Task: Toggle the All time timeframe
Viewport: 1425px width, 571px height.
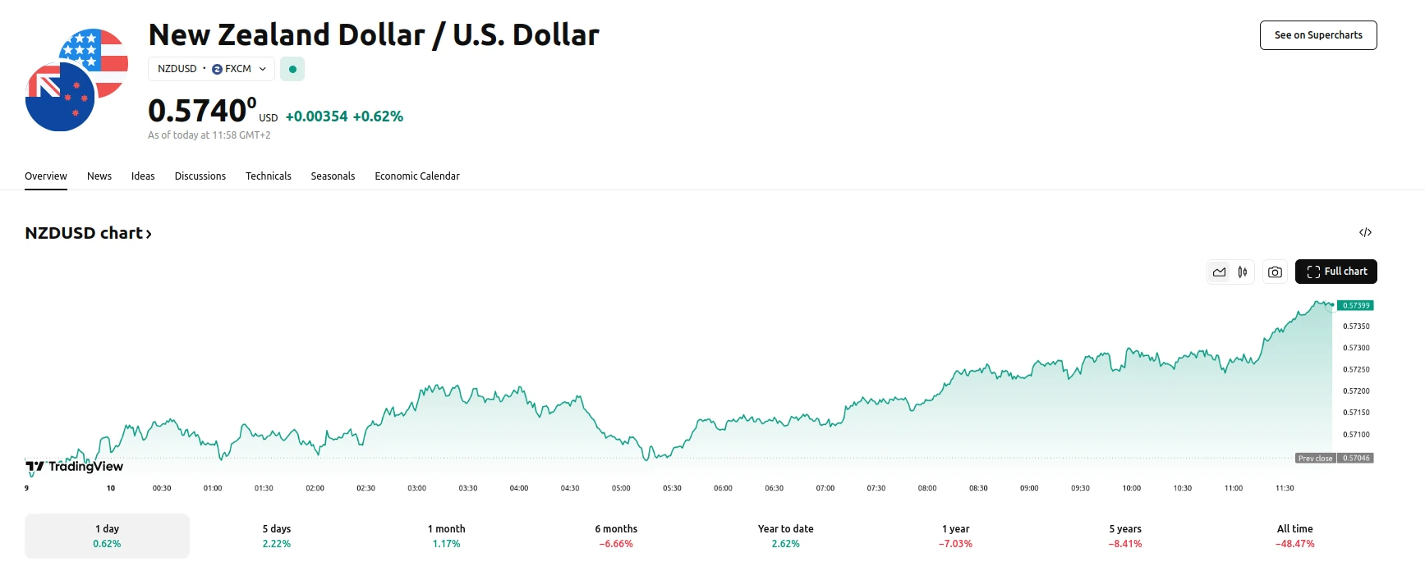Action: pos(1294,535)
